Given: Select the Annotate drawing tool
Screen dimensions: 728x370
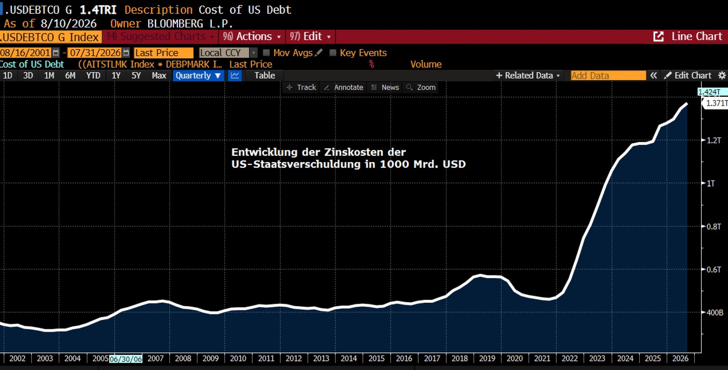Looking at the screenshot, I should [x=343, y=87].
